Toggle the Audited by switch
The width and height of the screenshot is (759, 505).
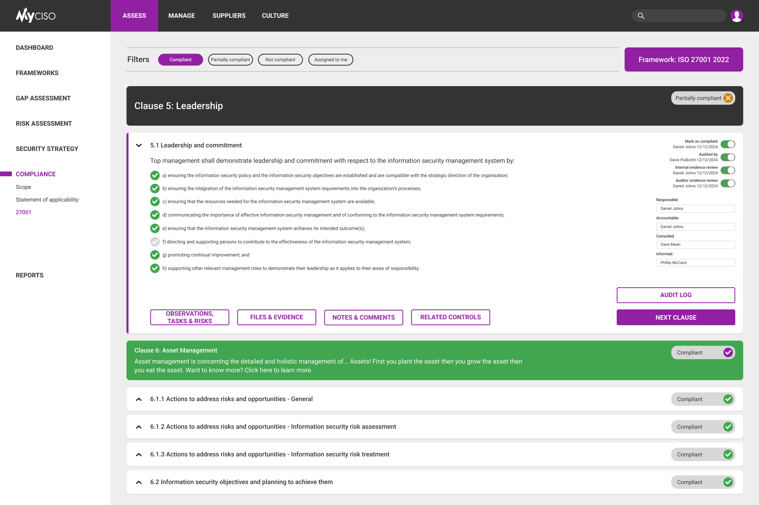click(x=728, y=157)
